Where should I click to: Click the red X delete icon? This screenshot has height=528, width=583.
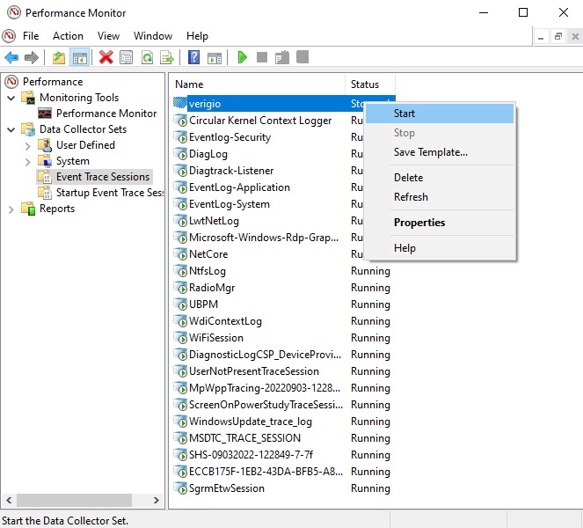coord(106,57)
